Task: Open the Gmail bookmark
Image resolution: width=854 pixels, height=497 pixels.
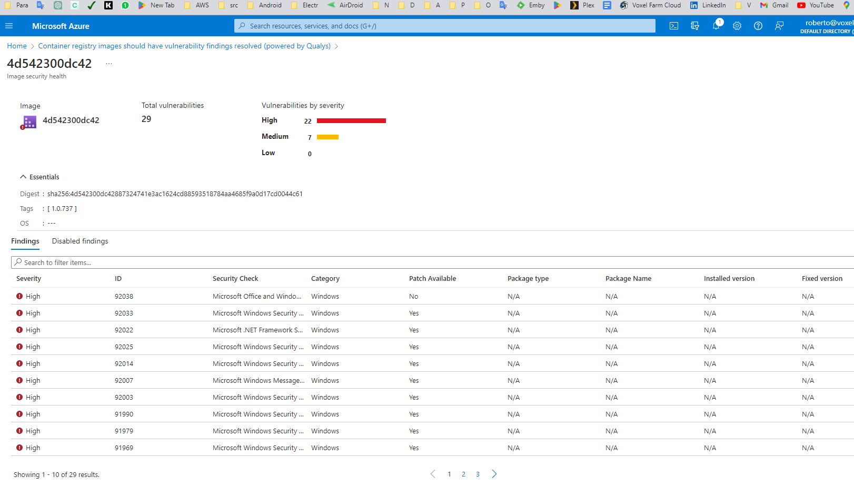Action: [x=774, y=5]
